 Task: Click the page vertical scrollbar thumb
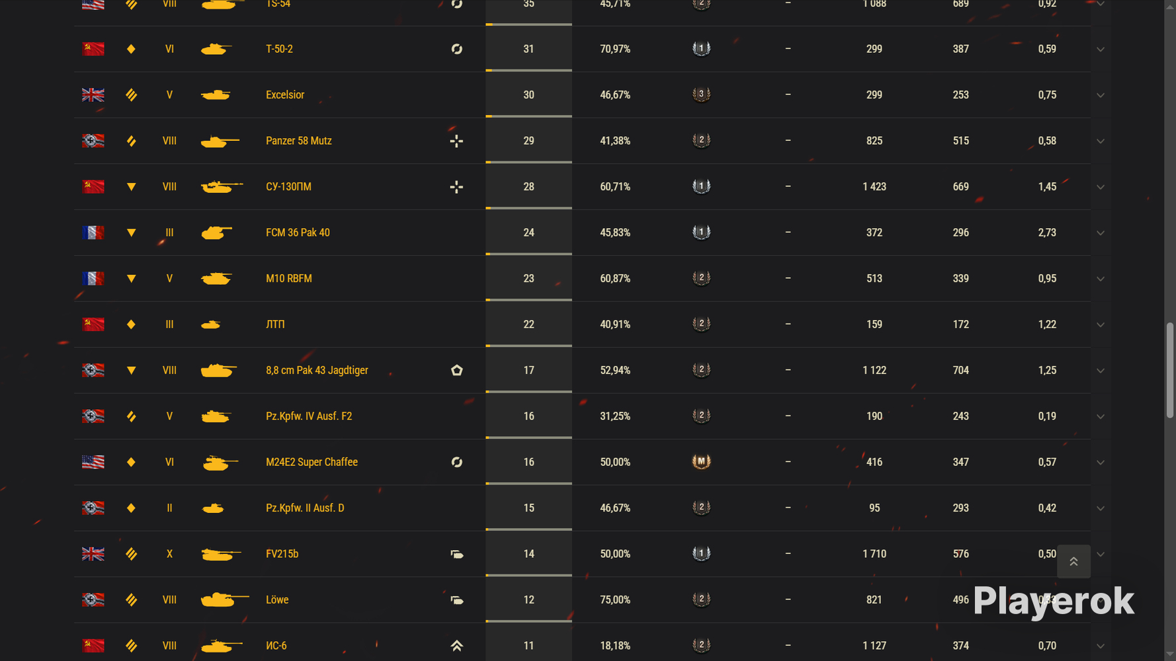point(1170,370)
